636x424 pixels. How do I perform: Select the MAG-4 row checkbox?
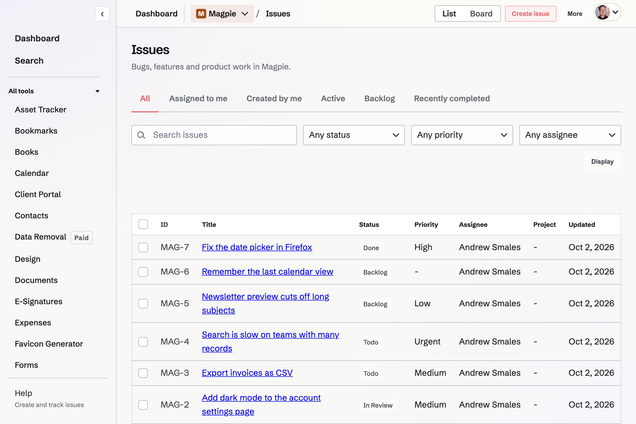click(143, 342)
